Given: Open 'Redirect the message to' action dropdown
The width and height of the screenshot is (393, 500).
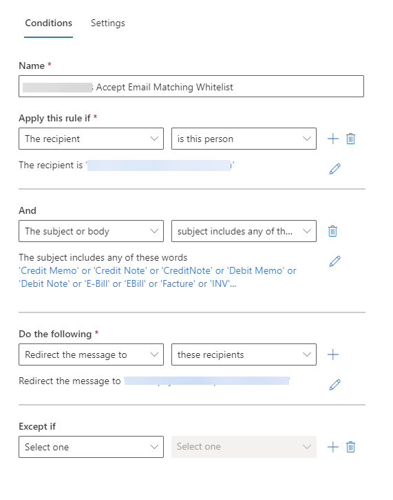Looking at the screenshot, I should point(91,354).
